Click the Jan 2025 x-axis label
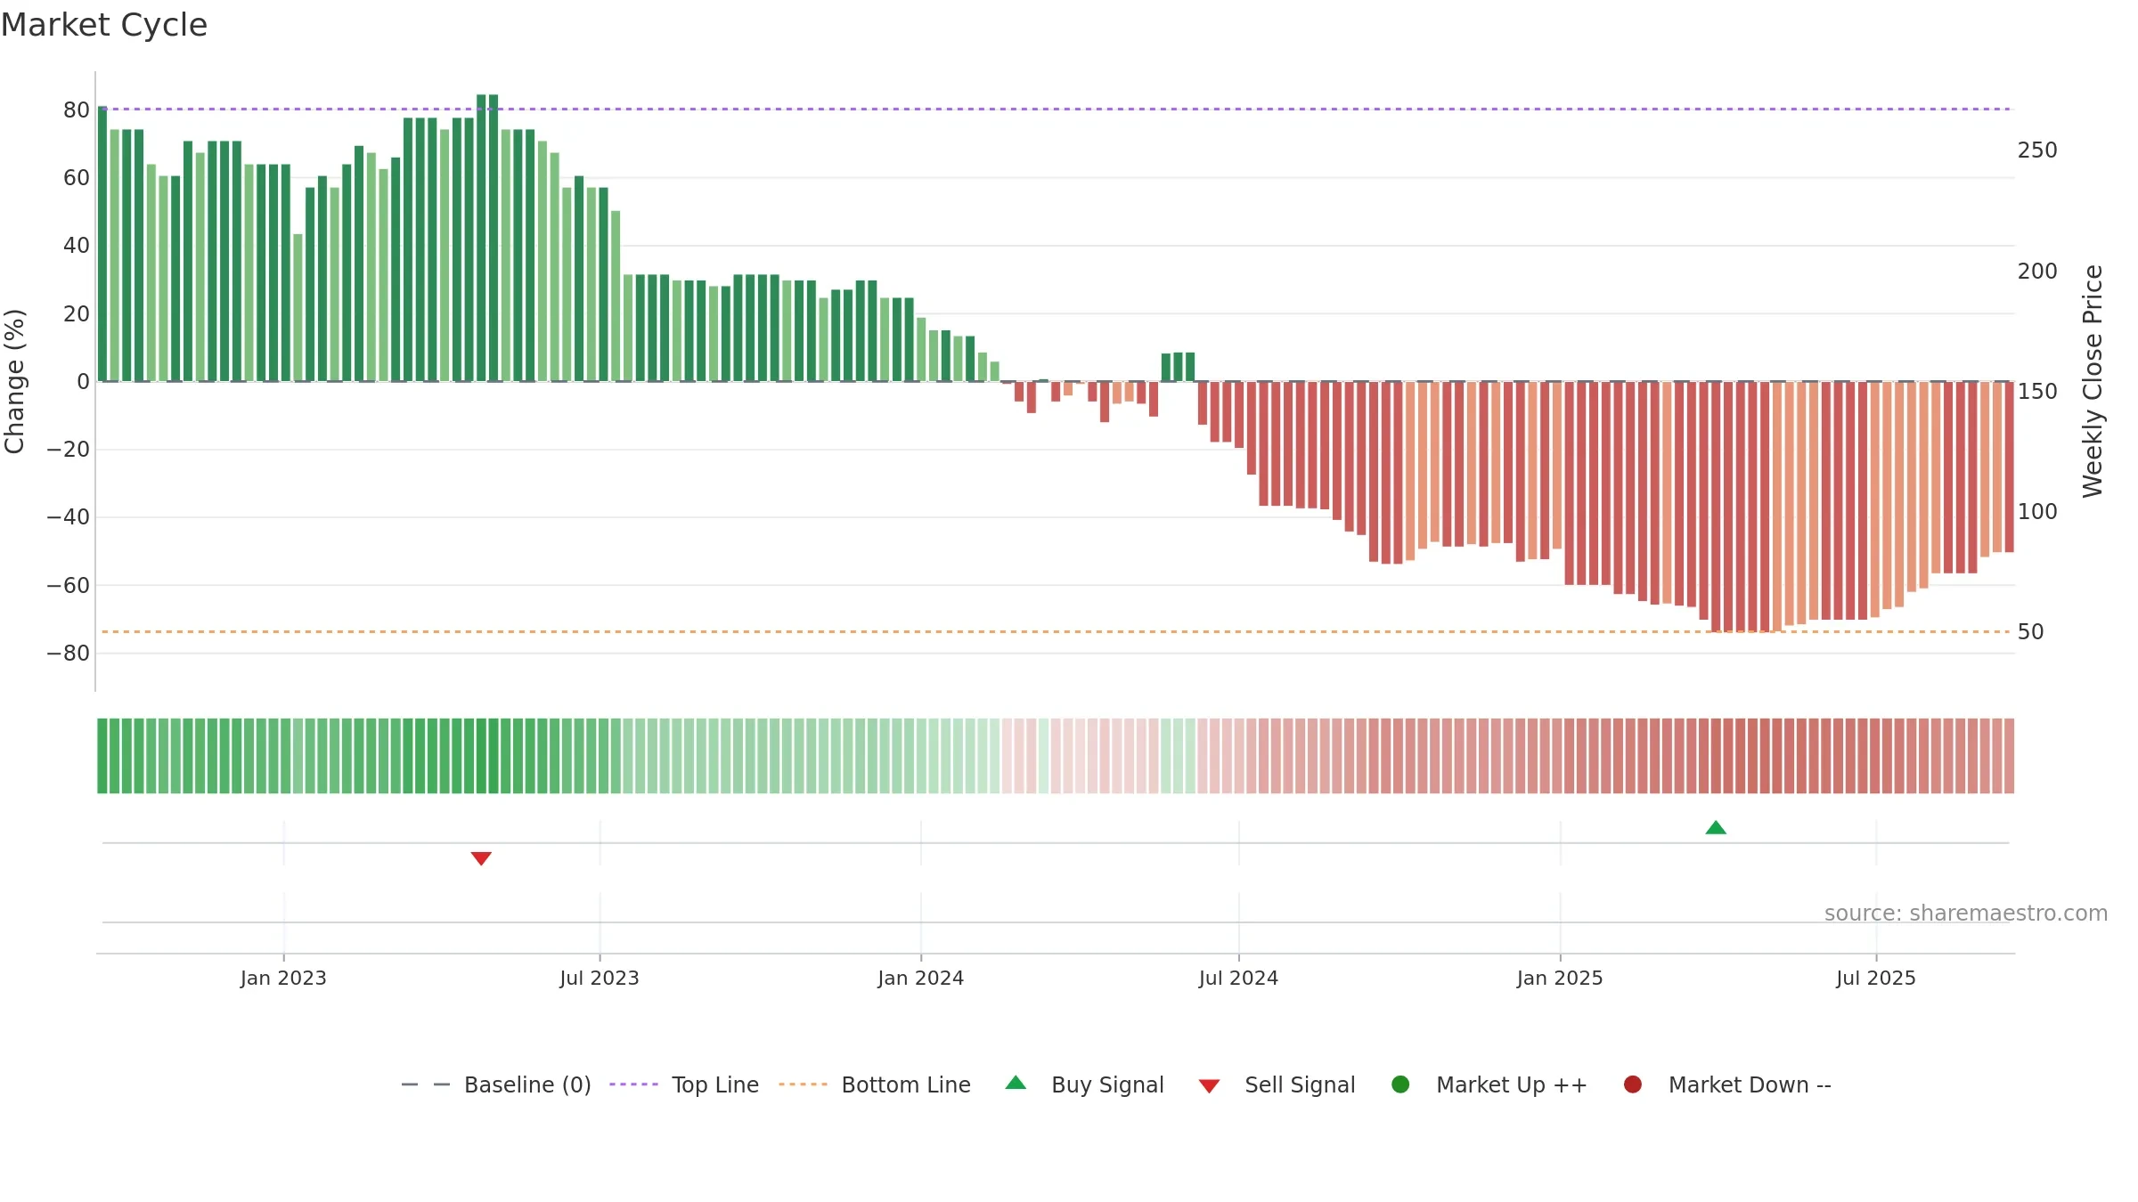 [1560, 979]
